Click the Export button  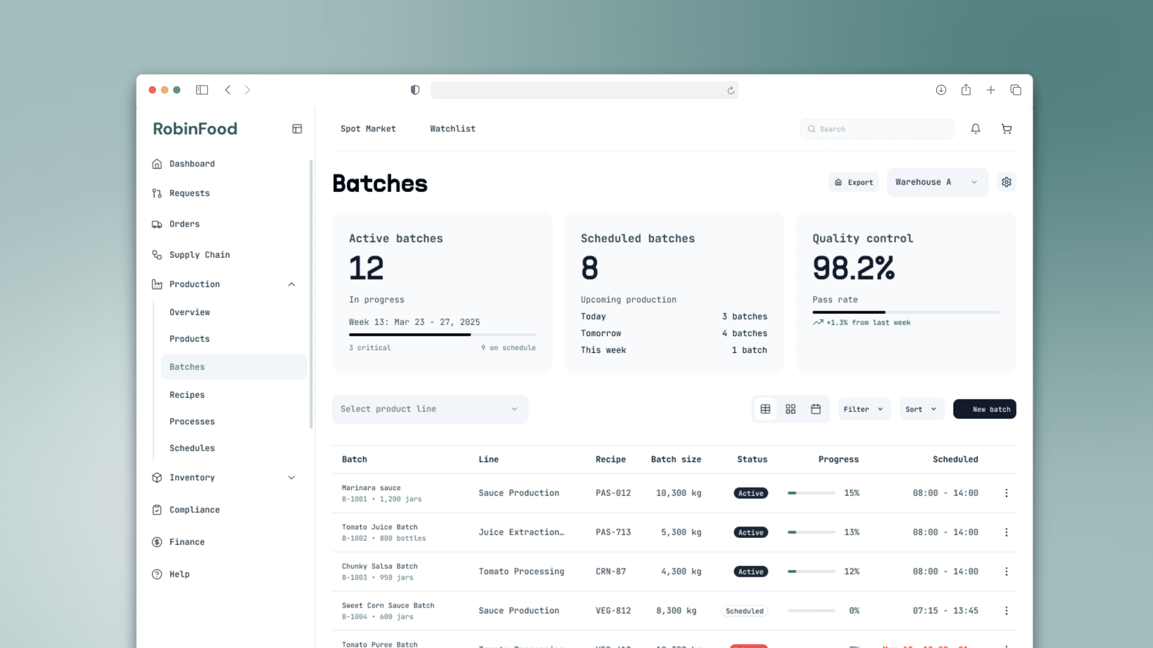pos(854,182)
